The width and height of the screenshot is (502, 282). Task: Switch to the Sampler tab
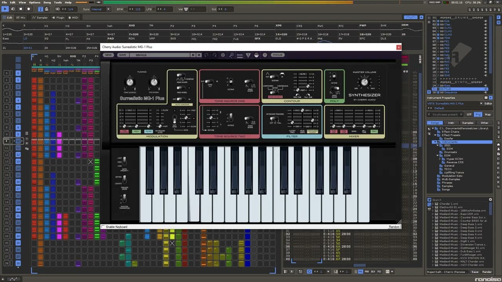pos(40,18)
